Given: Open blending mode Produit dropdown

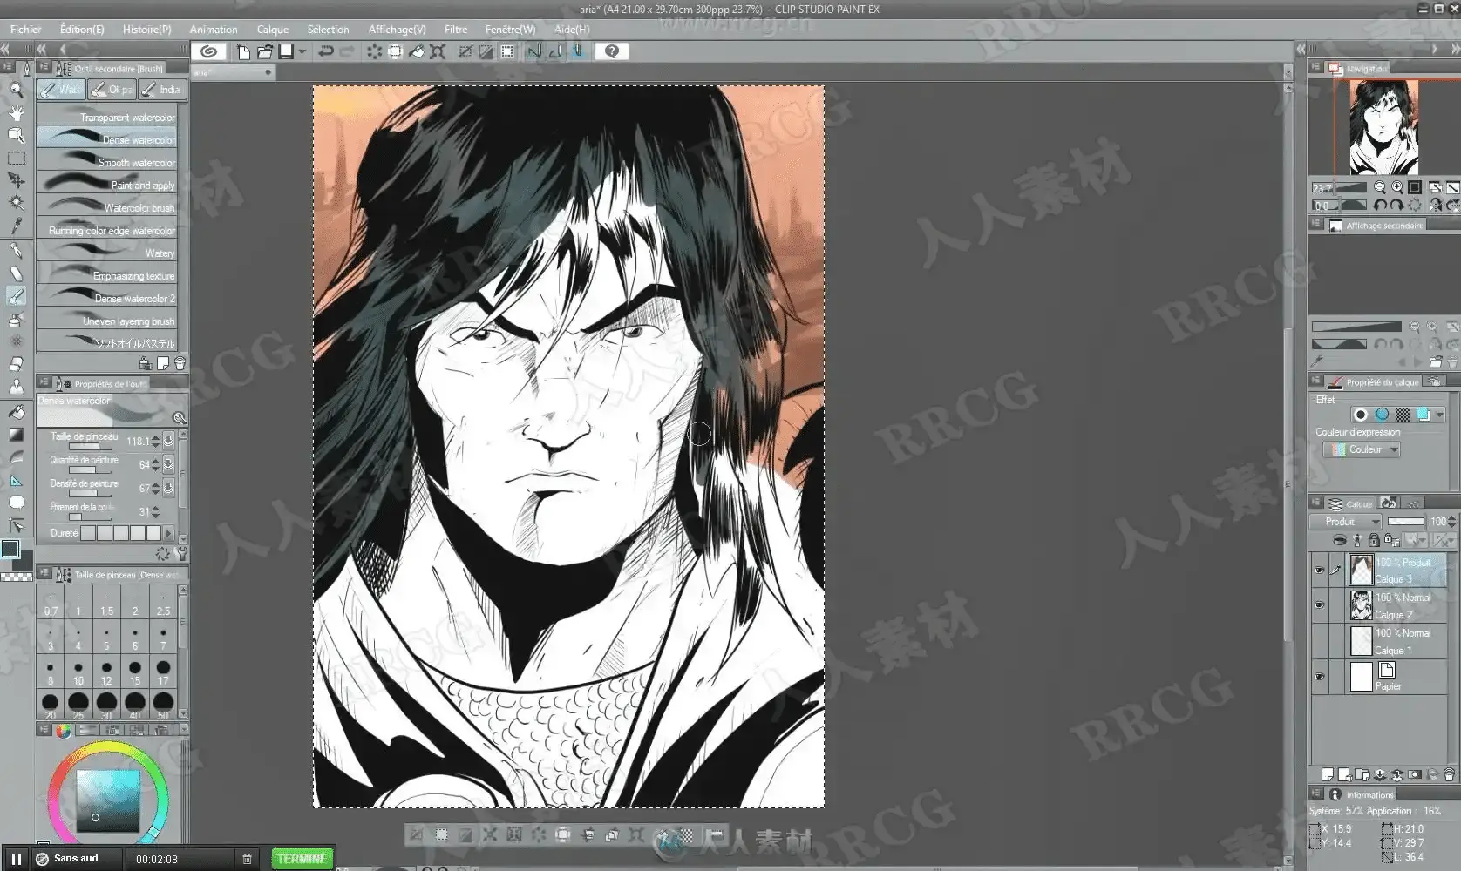Looking at the screenshot, I should [1346, 522].
